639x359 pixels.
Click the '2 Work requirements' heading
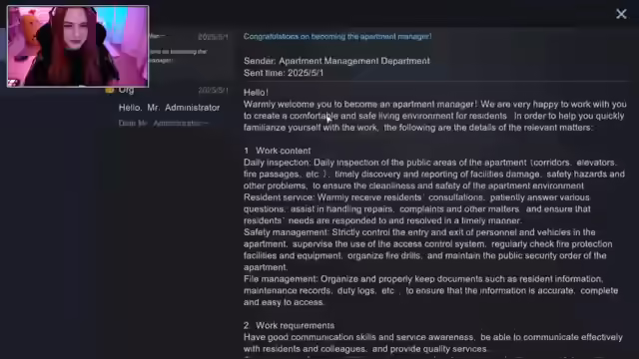[289, 326]
